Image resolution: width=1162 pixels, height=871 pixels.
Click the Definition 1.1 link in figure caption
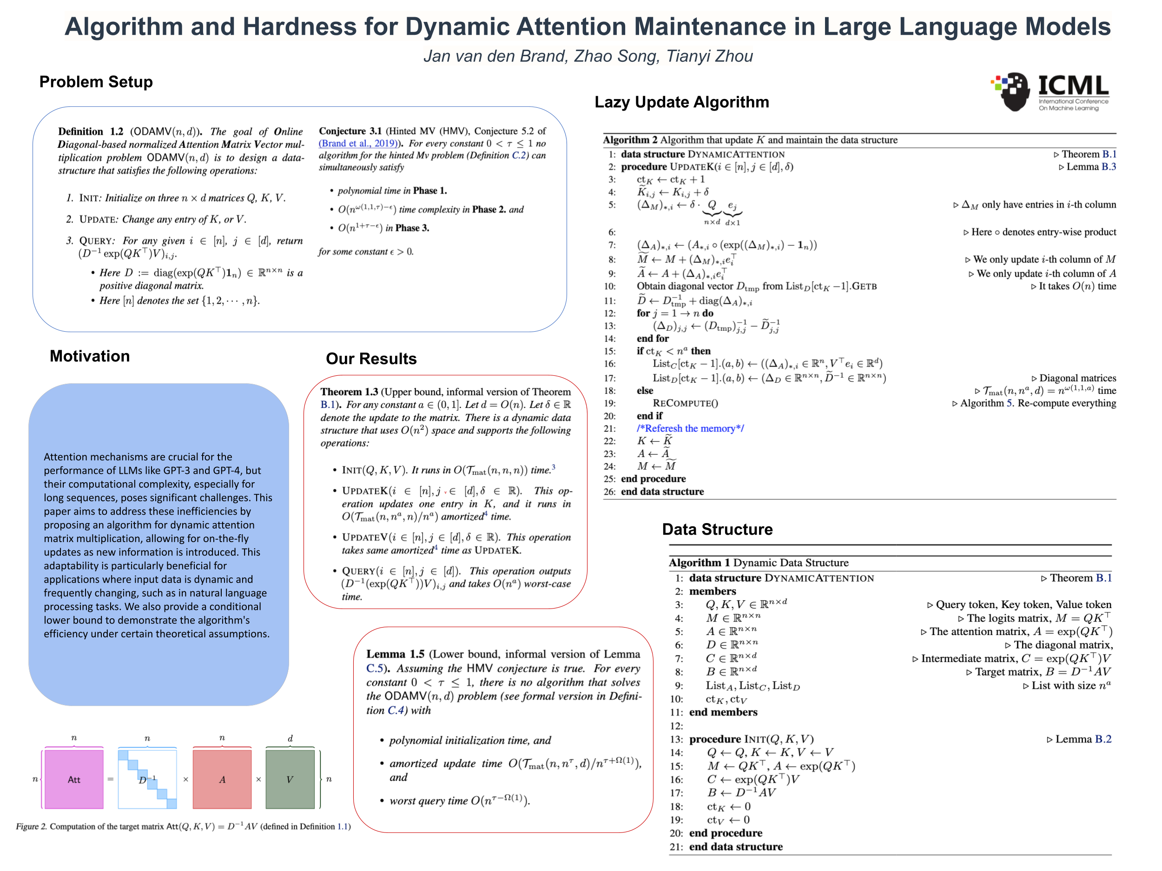pos(343,826)
